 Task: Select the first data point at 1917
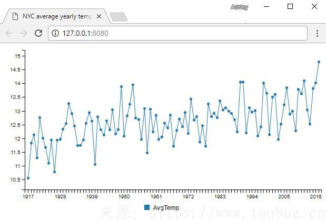click(x=28, y=178)
